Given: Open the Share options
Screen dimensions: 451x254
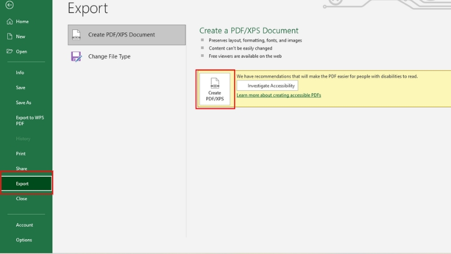Looking at the screenshot, I should (21, 169).
